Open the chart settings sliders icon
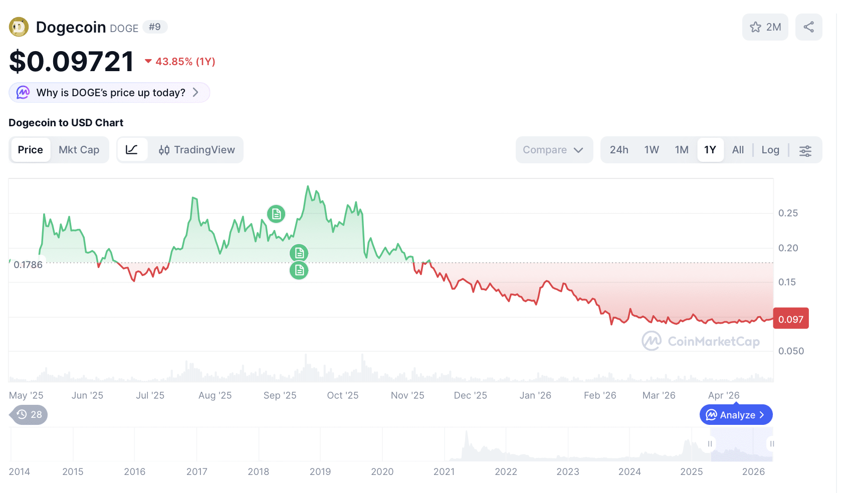The height and width of the screenshot is (493, 842). 805,150
